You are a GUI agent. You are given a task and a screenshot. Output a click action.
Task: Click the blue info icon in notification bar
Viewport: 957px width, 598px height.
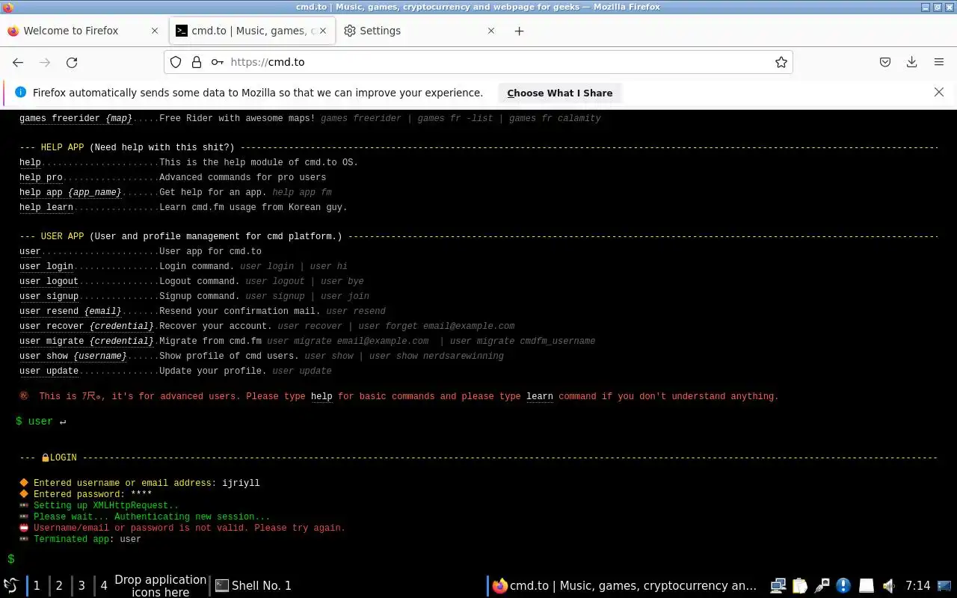click(20, 92)
